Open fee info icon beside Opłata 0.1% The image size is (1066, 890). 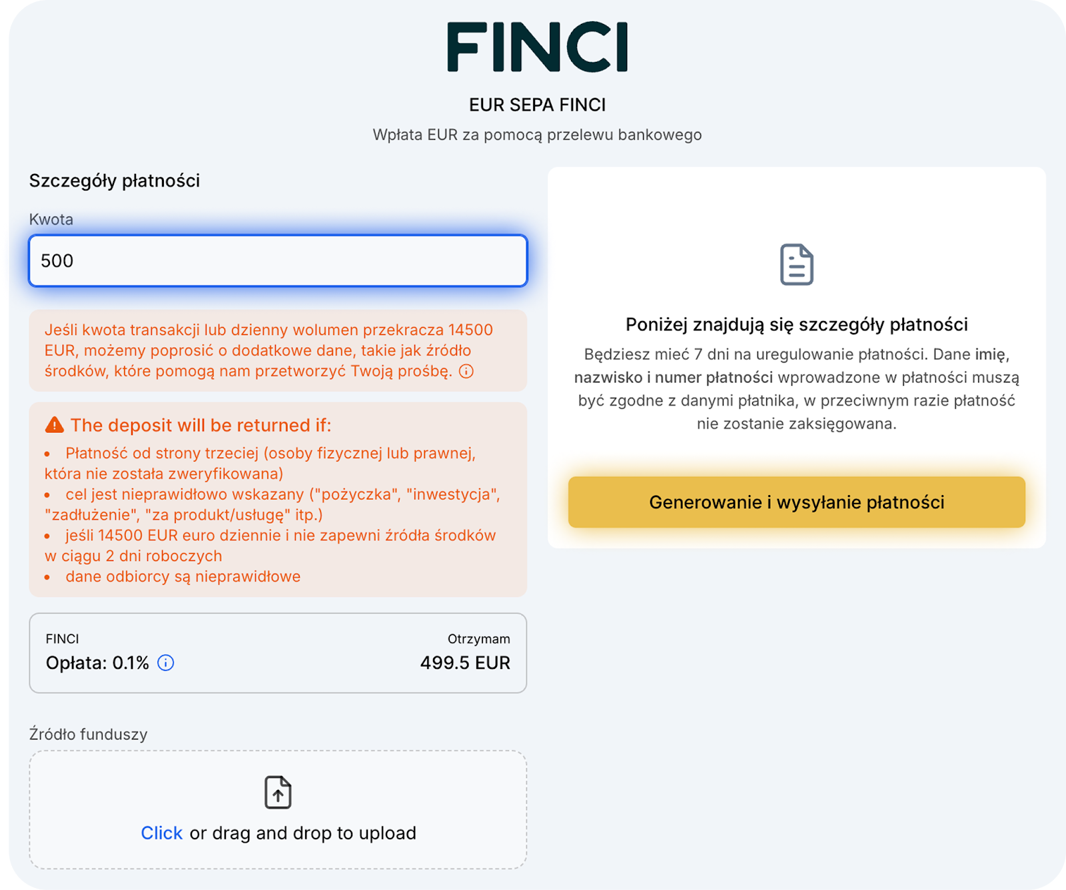165,663
